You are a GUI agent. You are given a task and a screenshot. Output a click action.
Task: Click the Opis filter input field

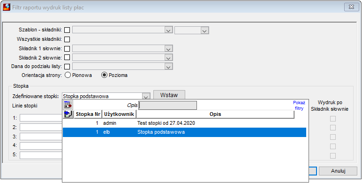167,106
